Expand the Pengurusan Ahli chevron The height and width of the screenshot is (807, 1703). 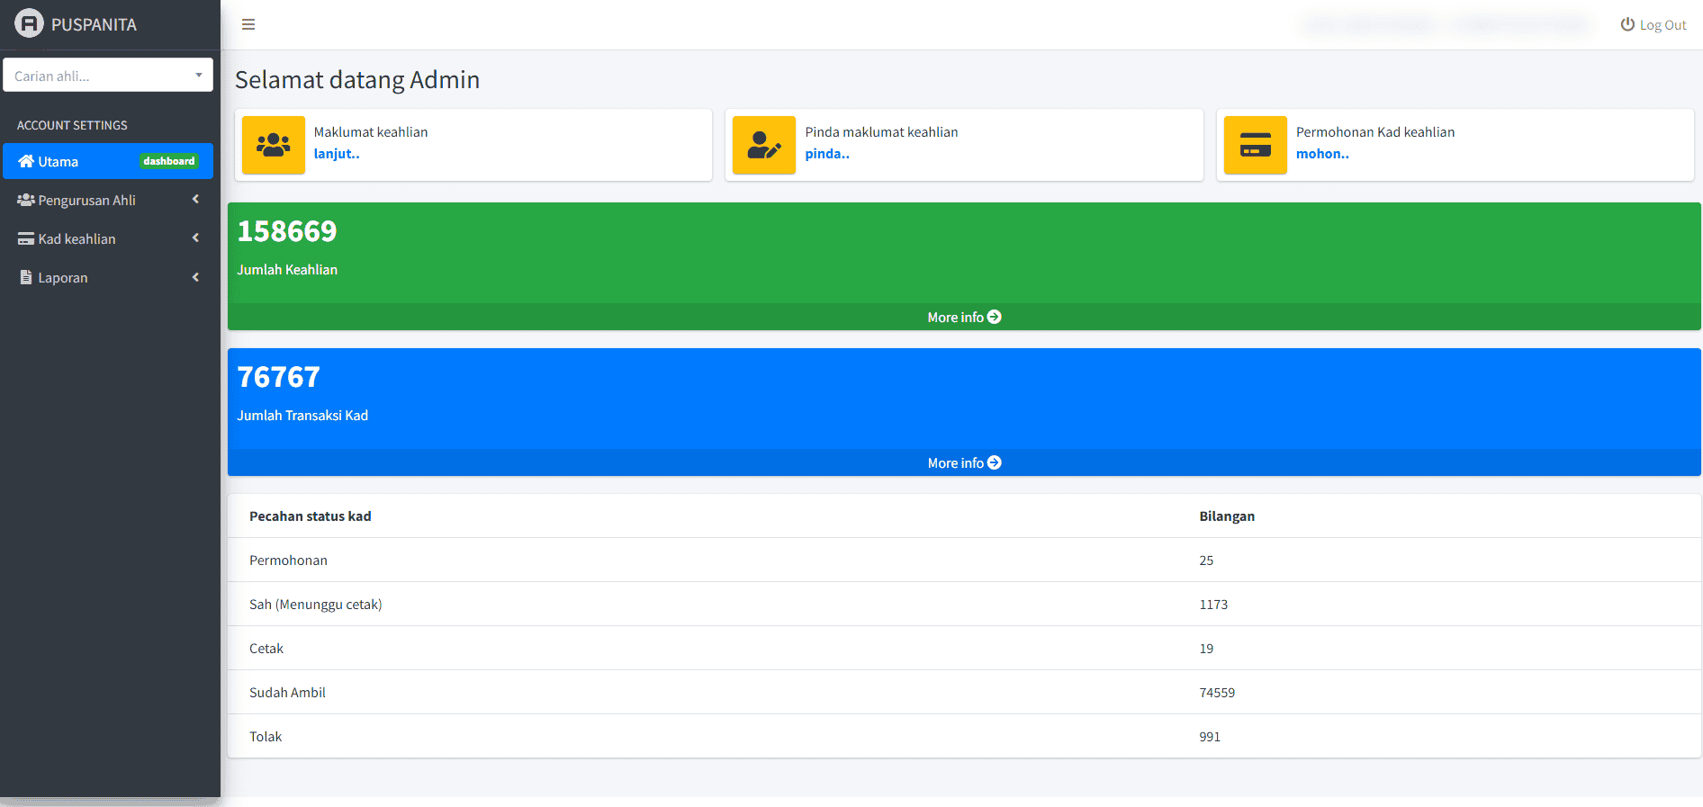point(195,200)
